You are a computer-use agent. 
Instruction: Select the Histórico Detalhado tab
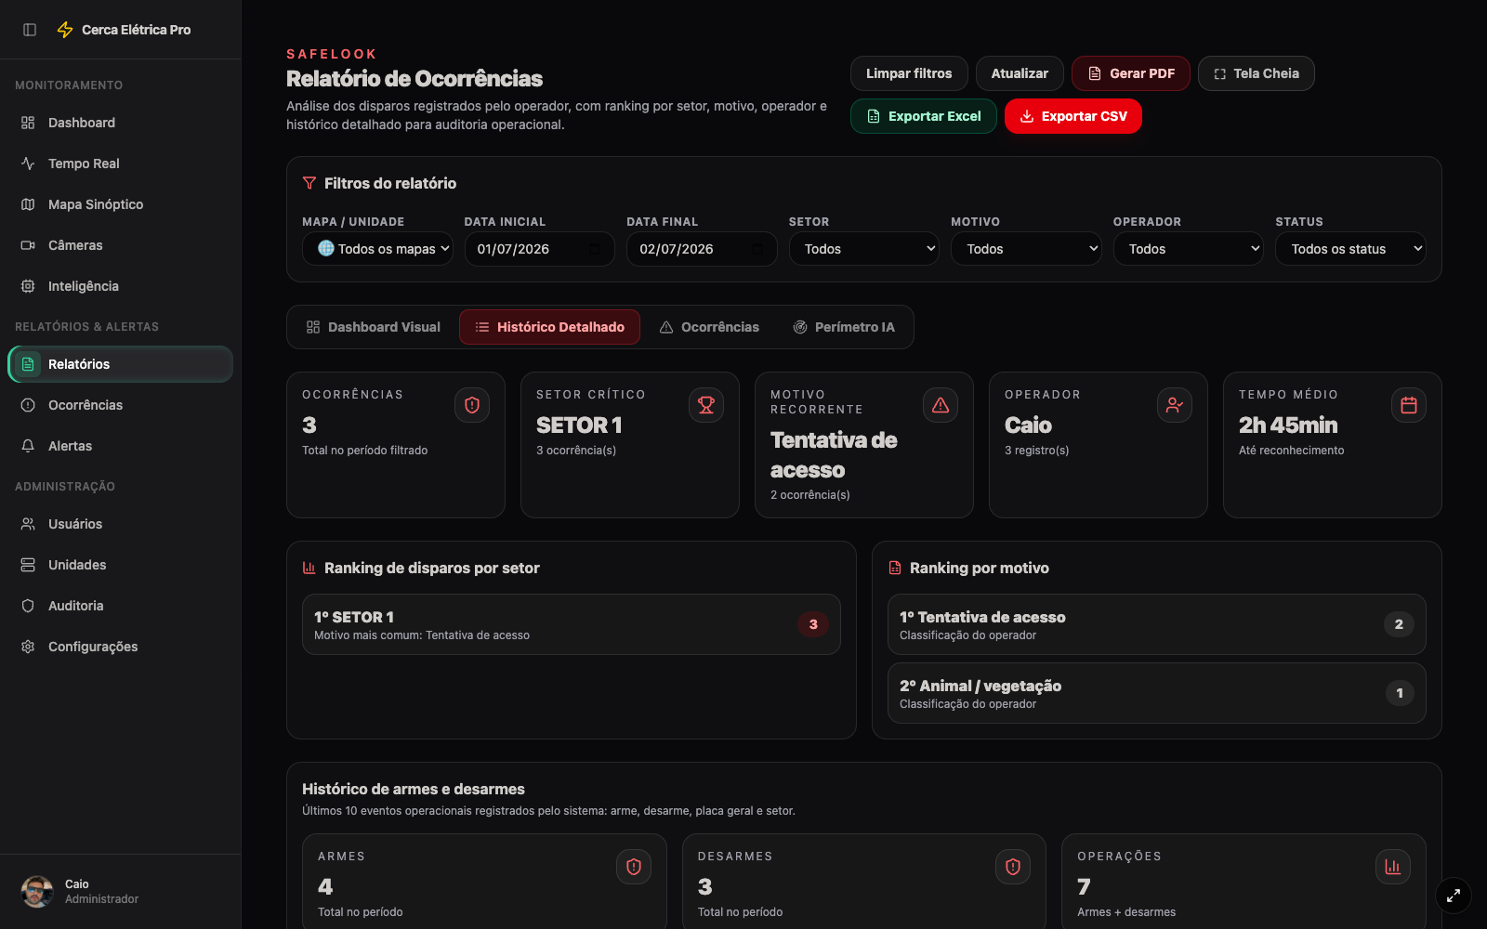pyautogui.click(x=549, y=327)
